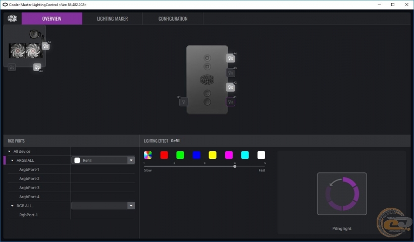Collapse the RGB ALL tree node

pos(12,206)
